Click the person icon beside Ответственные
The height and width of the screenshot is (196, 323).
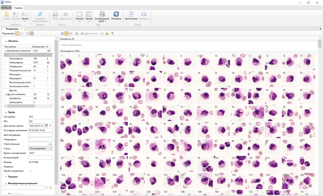click(x=50, y=144)
